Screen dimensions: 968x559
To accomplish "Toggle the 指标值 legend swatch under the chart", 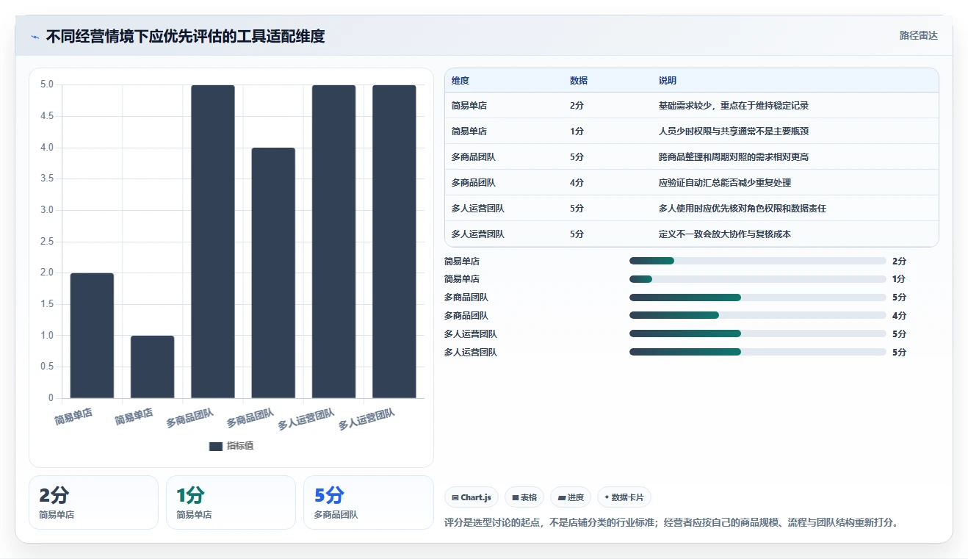I will tap(216, 446).
